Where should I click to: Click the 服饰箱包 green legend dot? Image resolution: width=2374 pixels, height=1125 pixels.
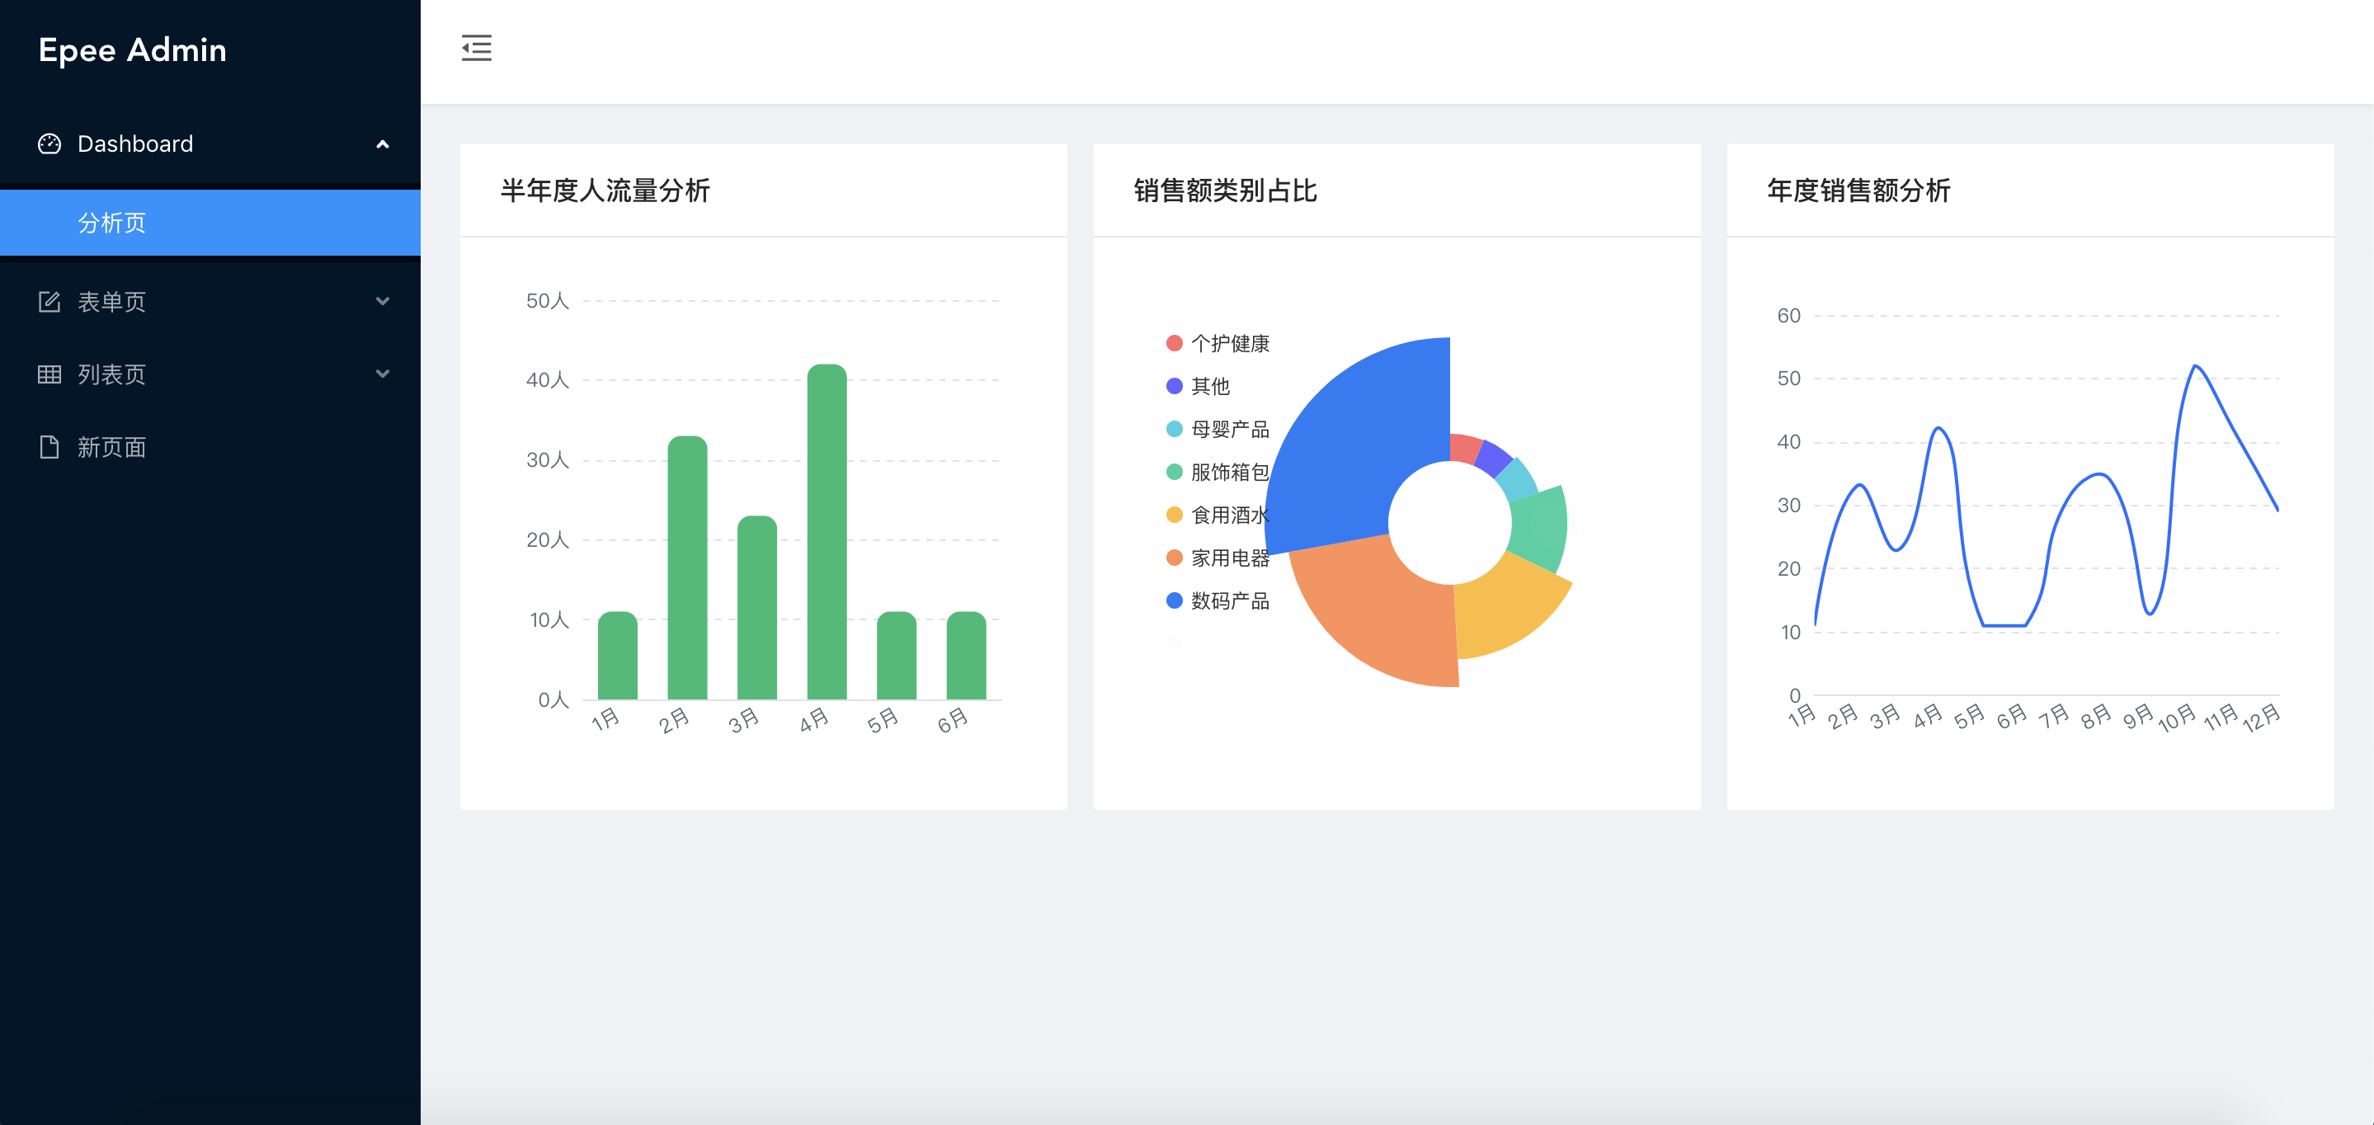[x=1174, y=472]
